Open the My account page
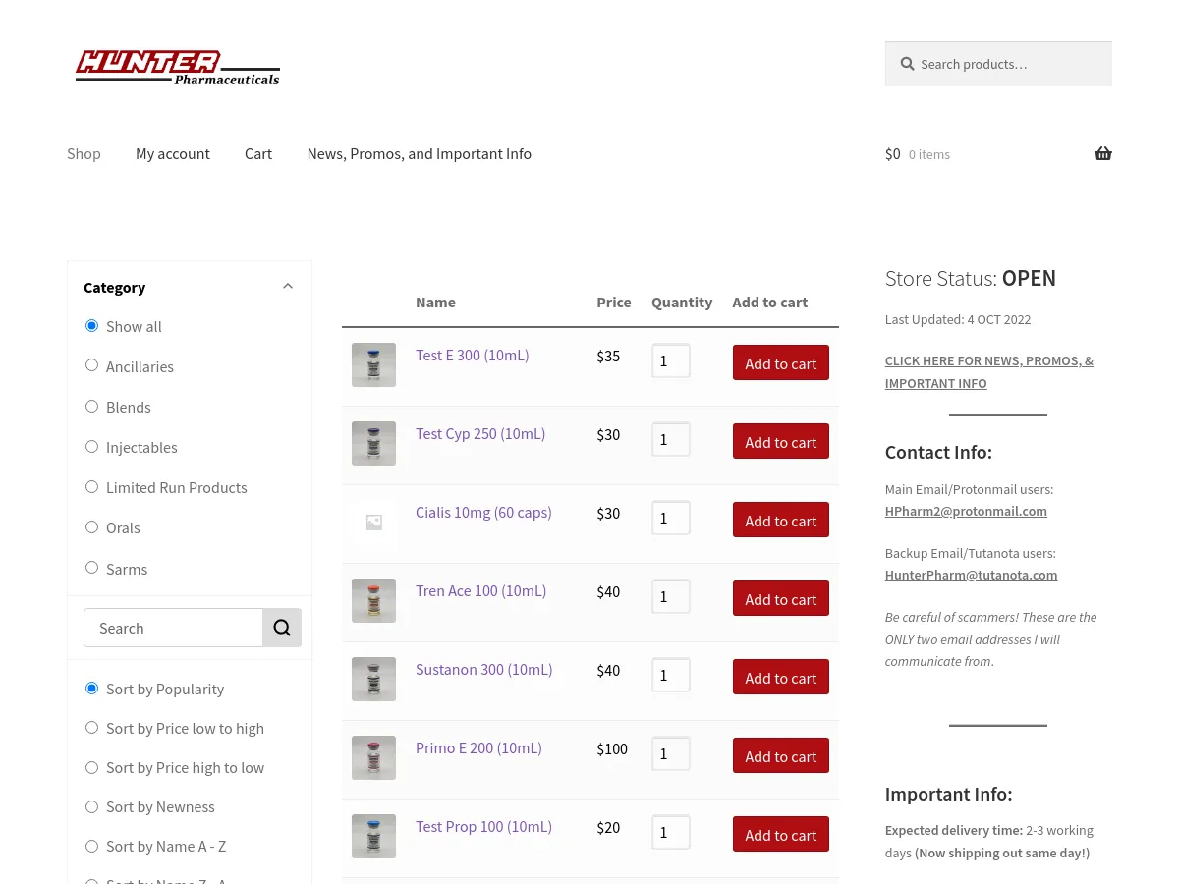Image resolution: width=1179 pixels, height=884 pixels. click(172, 153)
